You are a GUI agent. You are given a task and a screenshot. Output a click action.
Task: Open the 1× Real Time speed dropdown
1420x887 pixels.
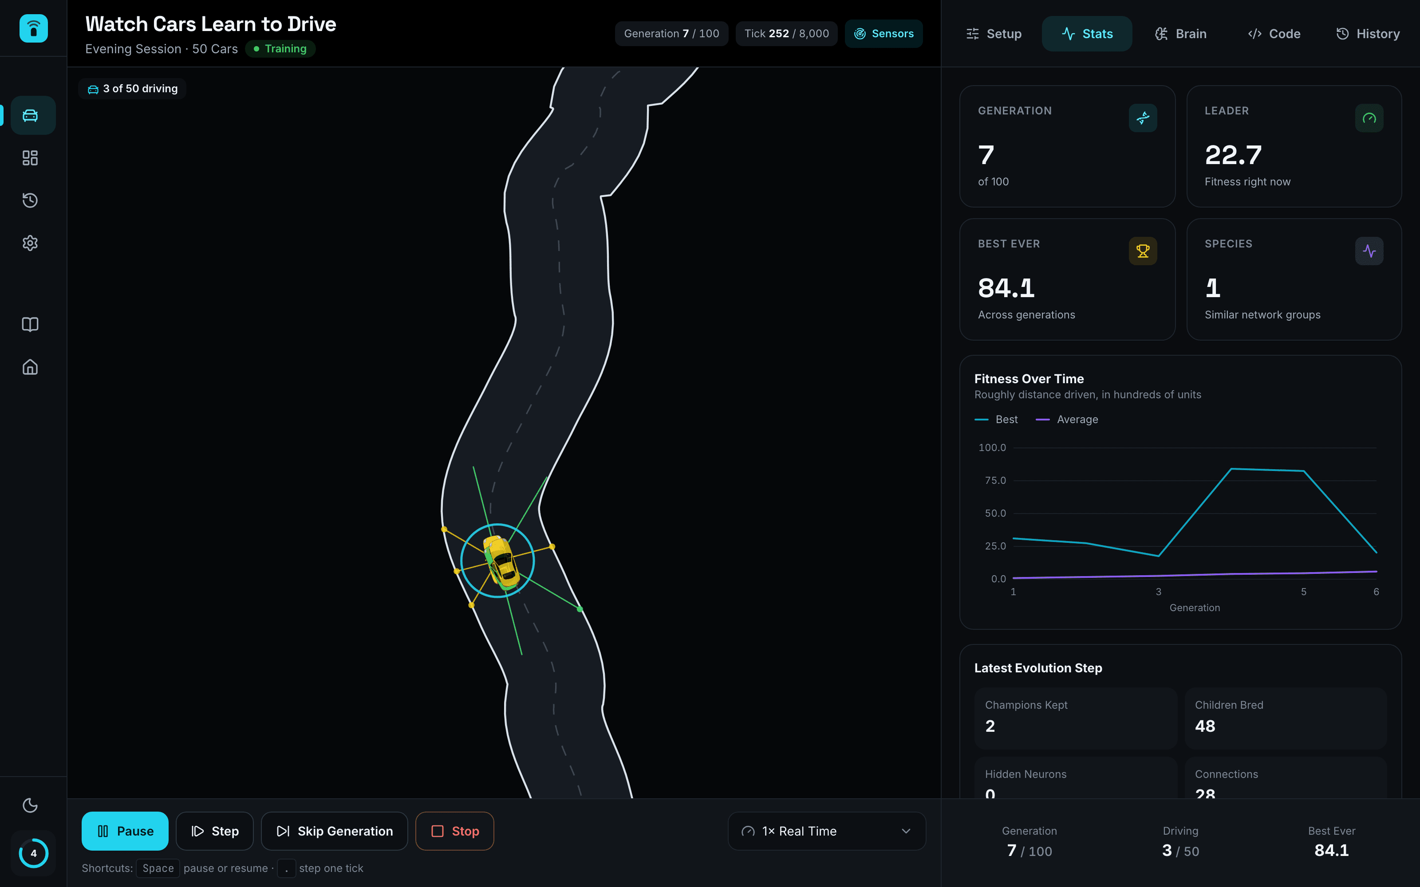827,831
